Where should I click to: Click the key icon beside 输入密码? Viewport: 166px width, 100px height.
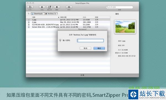click(x=60, y=40)
